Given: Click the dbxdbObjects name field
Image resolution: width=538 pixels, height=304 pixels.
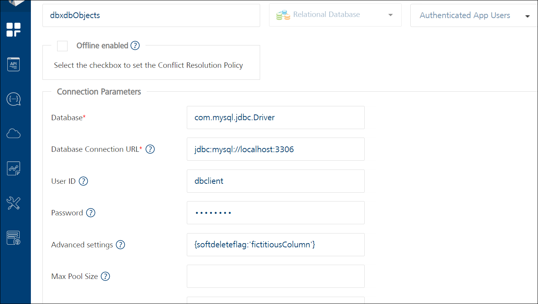Looking at the screenshot, I should 151,15.
